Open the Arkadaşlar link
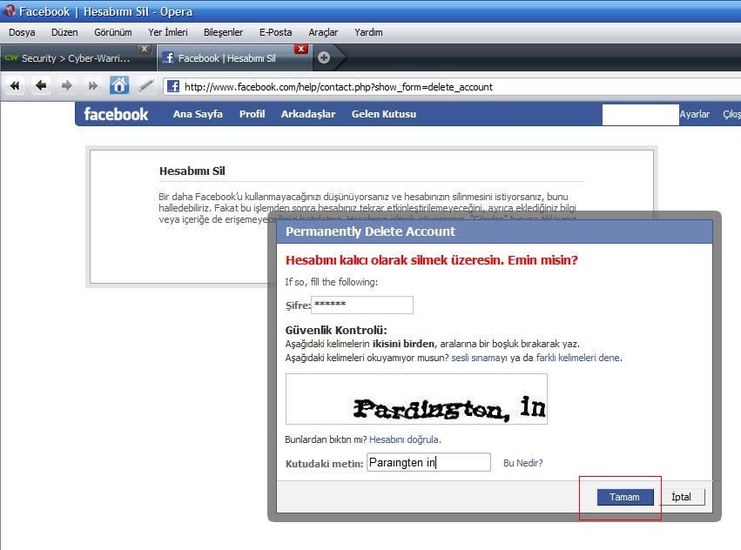 click(x=308, y=114)
